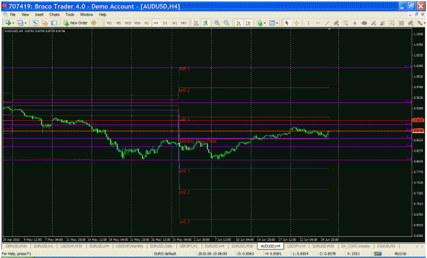Open the File menu
The height and width of the screenshot is (258, 427).
(12, 14)
